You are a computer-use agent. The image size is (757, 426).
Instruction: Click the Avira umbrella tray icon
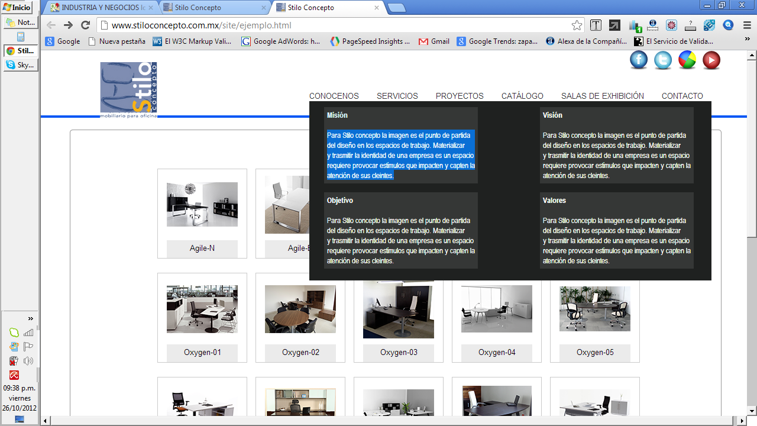[x=14, y=375]
